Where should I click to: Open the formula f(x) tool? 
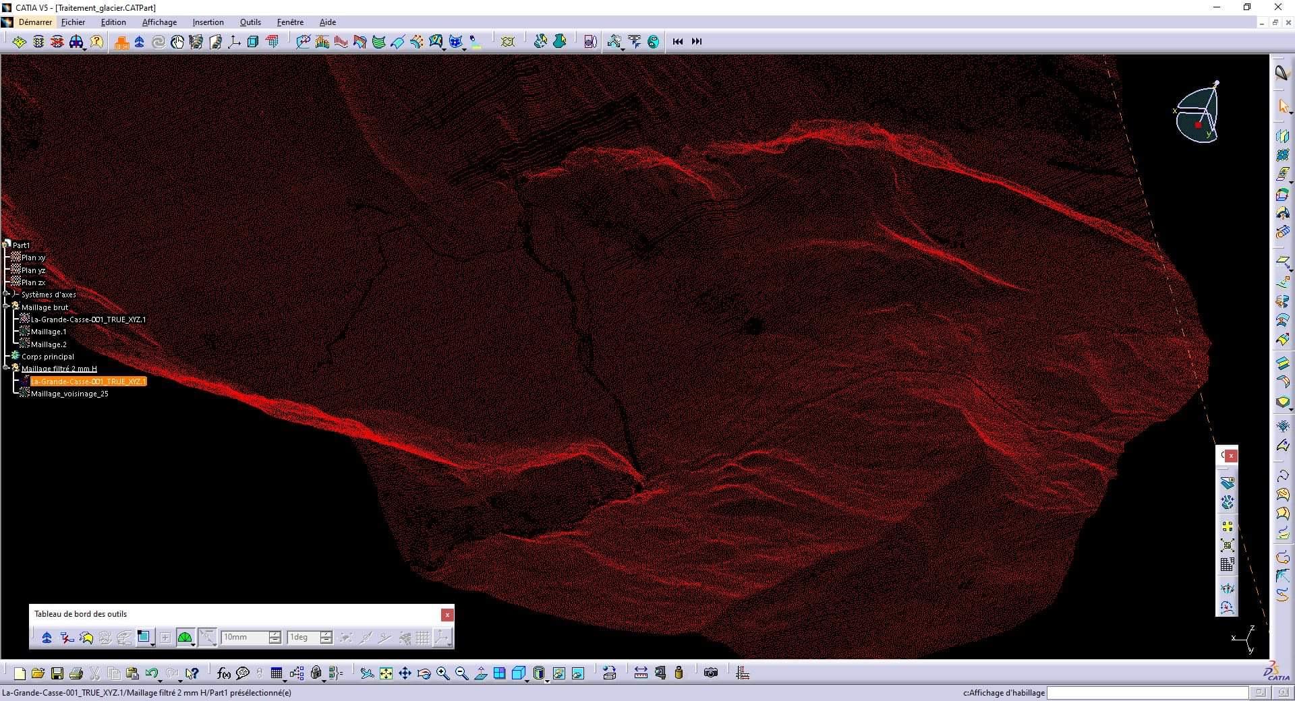[223, 673]
